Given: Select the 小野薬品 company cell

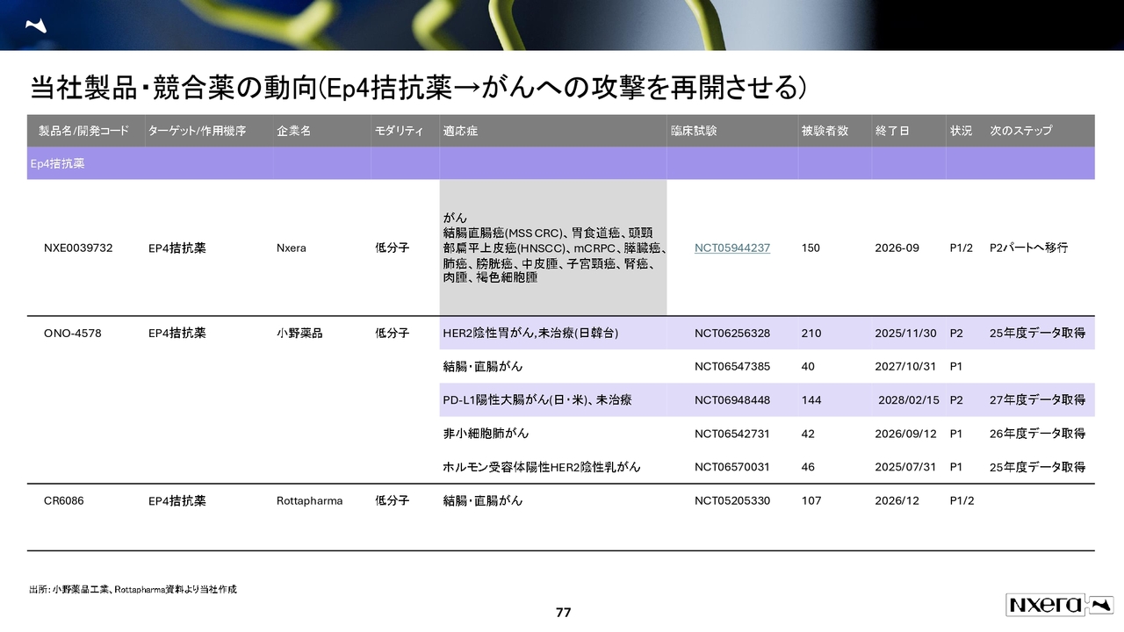Looking at the screenshot, I should [x=299, y=333].
